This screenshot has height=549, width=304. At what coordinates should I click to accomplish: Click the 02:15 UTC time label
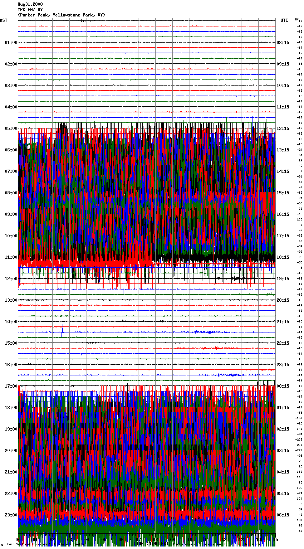point(283,429)
